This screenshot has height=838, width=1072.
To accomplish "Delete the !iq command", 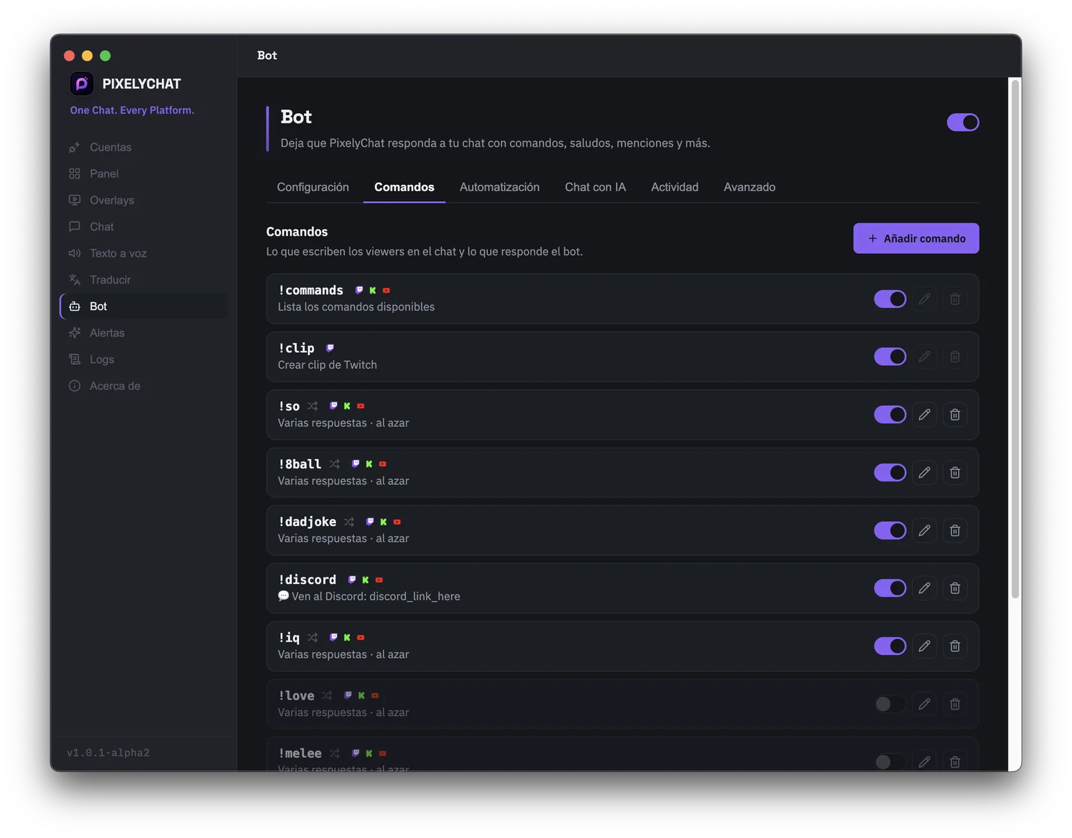I will [x=955, y=646].
